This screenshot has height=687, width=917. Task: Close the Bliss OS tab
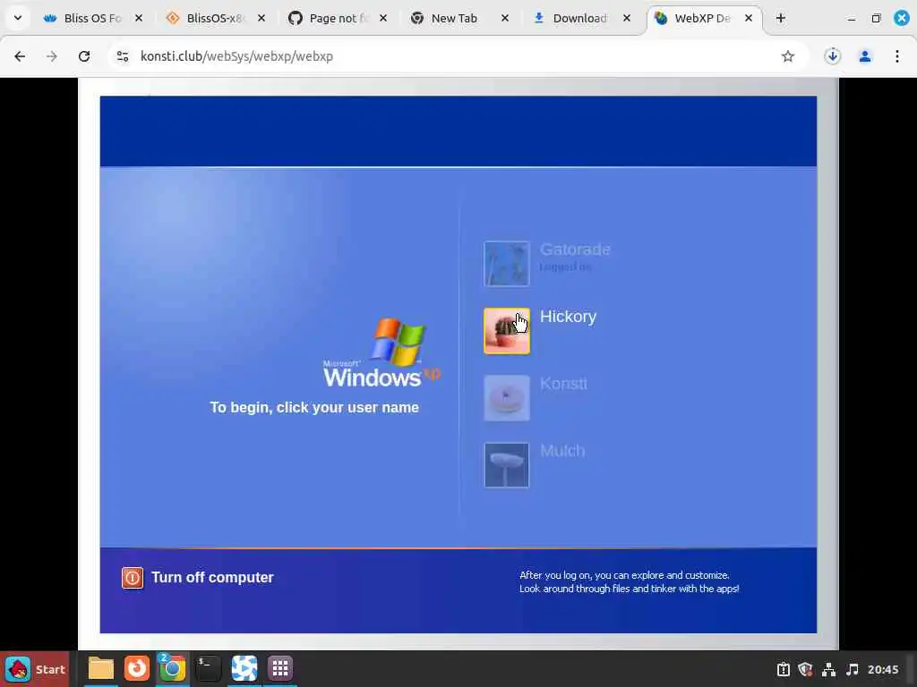139,18
